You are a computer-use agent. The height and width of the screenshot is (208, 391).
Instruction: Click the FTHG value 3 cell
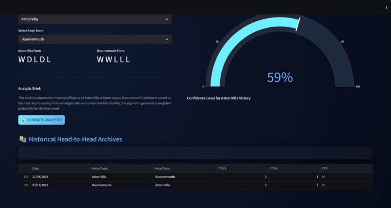tap(243, 177)
